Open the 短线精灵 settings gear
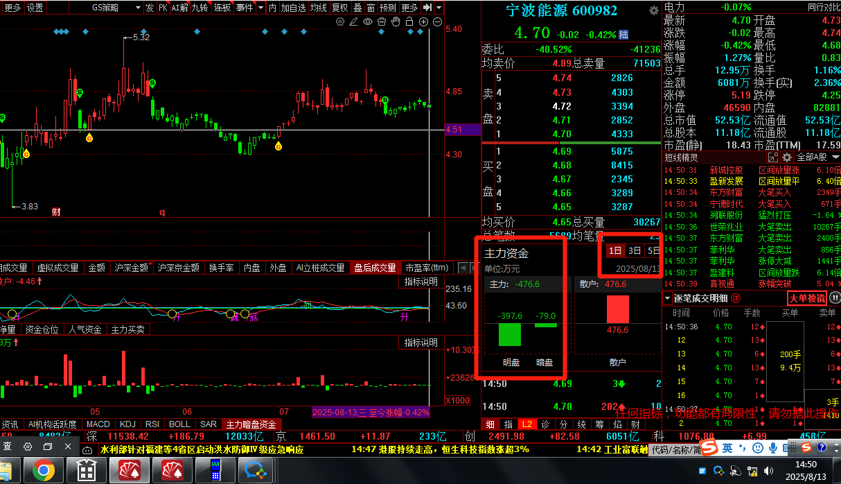This screenshot has width=841, height=484. click(787, 157)
